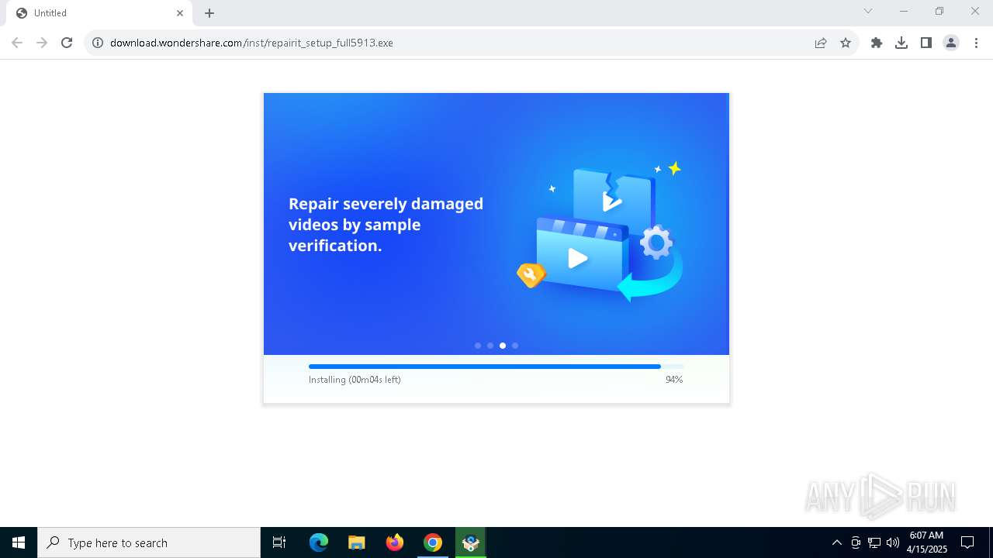The height and width of the screenshot is (558, 993).
Task: Click the installation progress bar
Action: [x=496, y=367]
